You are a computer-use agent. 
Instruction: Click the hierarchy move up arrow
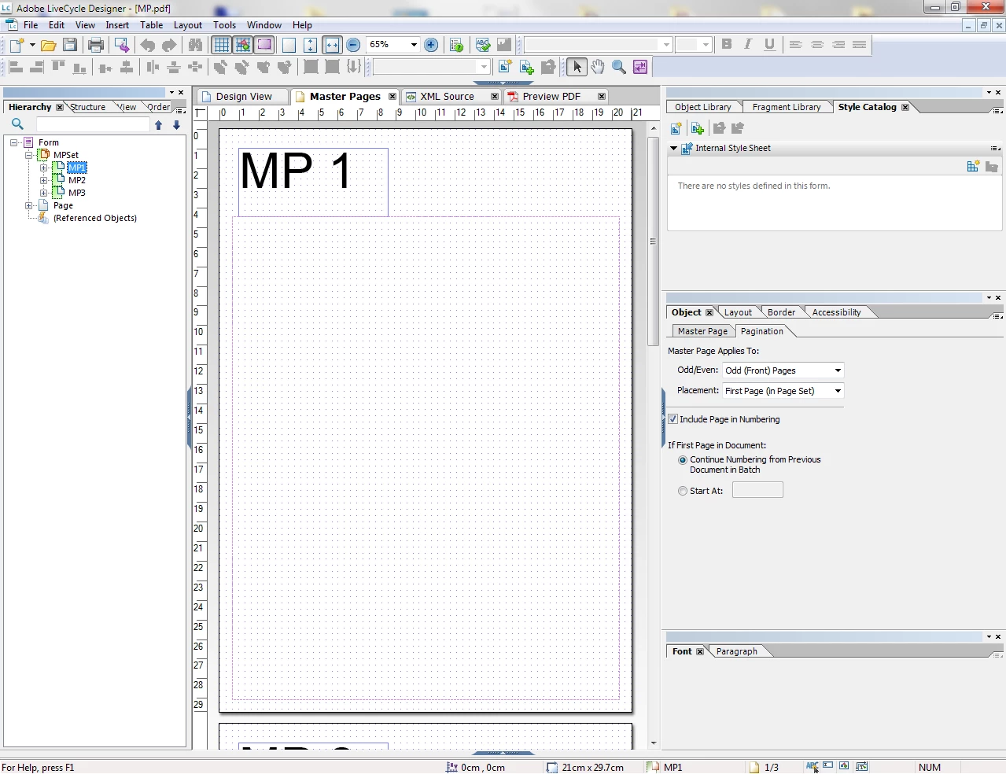(x=159, y=124)
